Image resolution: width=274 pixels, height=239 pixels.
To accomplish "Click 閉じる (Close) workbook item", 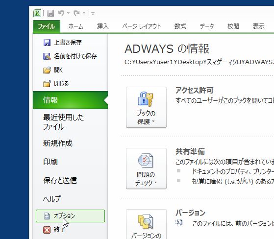I will pos(56,84).
